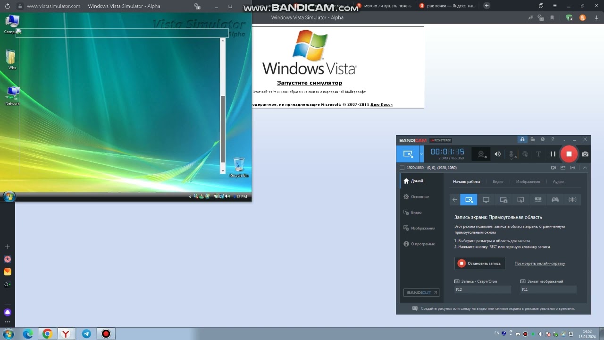The width and height of the screenshot is (604, 340).
Task: Select rectangle area recording mode in Bandicam header
Action: [408, 154]
